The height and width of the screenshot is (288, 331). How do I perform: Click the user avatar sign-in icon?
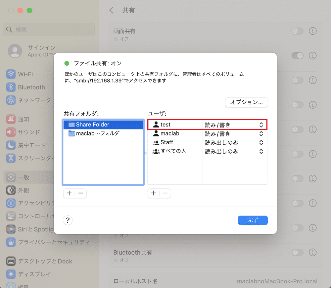(x=15, y=51)
